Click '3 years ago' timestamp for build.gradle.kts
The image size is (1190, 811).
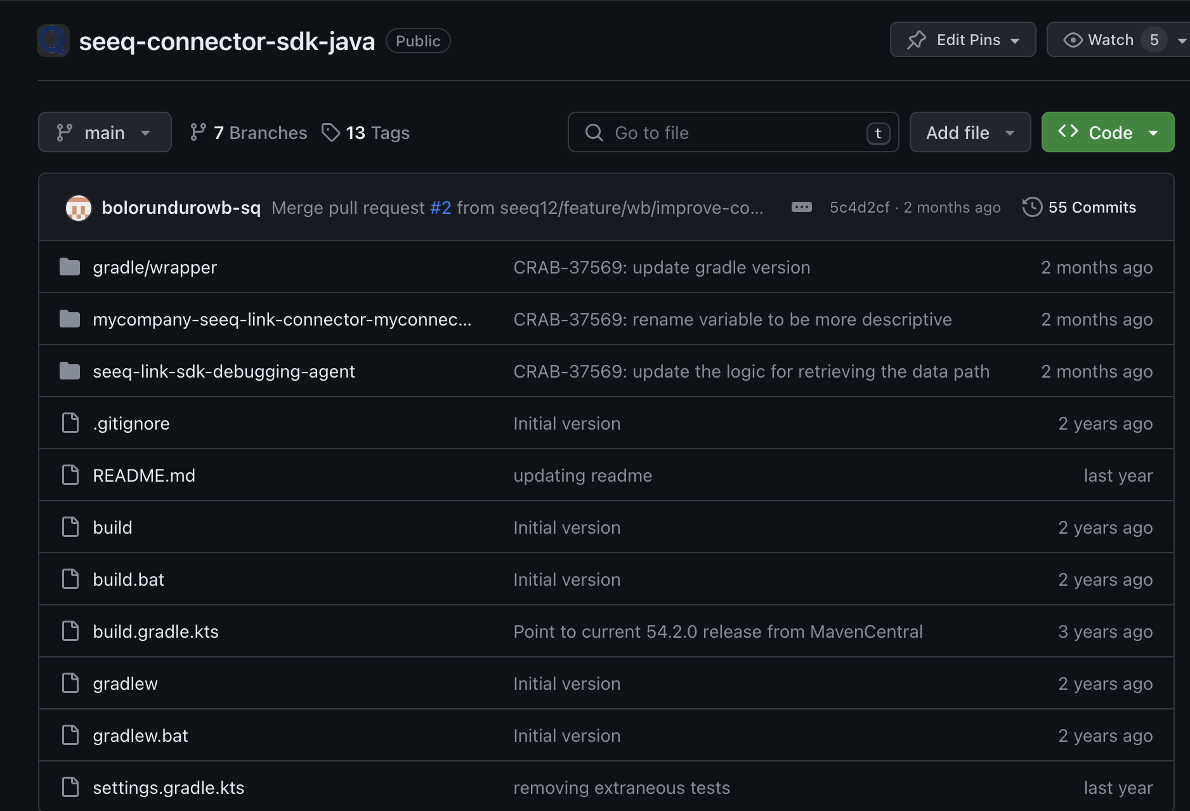pyautogui.click(x=1106, y=631)
